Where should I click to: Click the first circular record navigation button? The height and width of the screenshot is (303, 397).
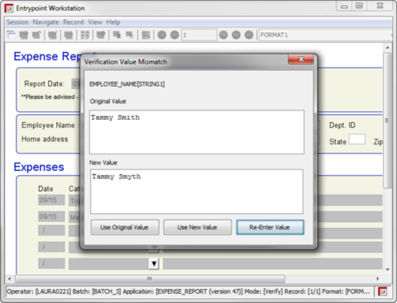(x=162, y=35)
